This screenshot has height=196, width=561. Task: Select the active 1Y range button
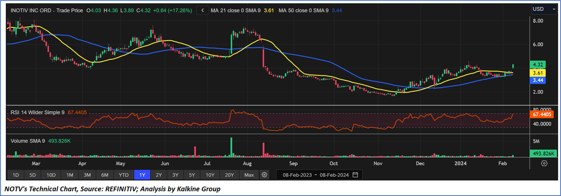[142, 175]
